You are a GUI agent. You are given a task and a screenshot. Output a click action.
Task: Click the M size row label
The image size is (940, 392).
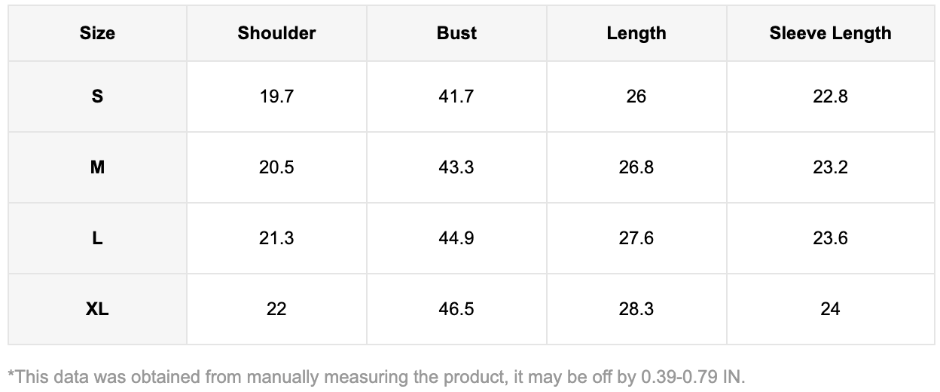click(x=97, y=167)
